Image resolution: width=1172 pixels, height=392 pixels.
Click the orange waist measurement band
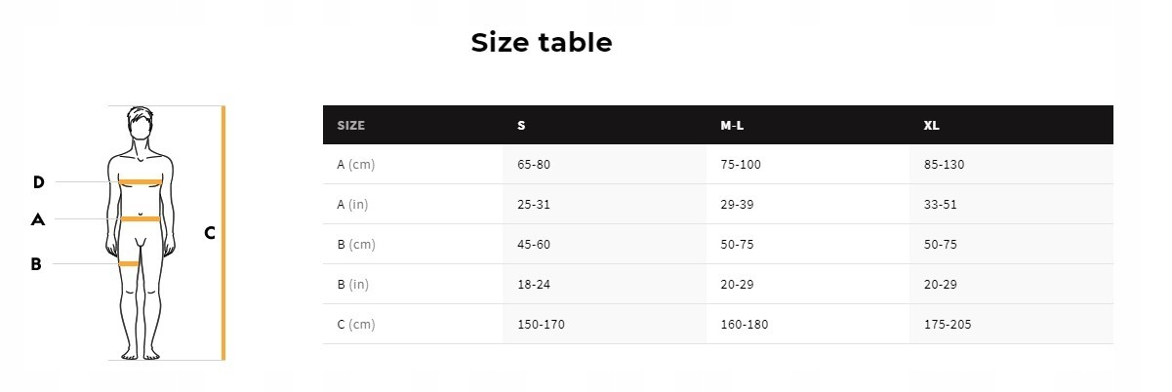[x=140, y=218]
